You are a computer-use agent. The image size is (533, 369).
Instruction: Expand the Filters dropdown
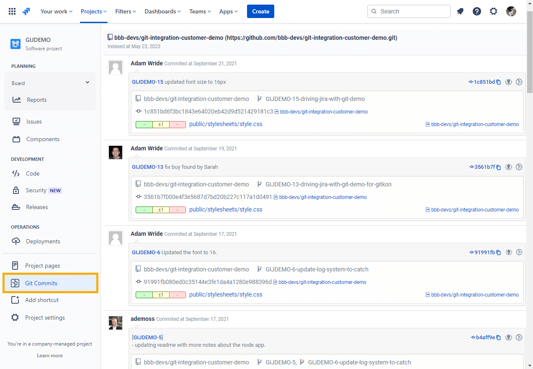coord(126,11)
